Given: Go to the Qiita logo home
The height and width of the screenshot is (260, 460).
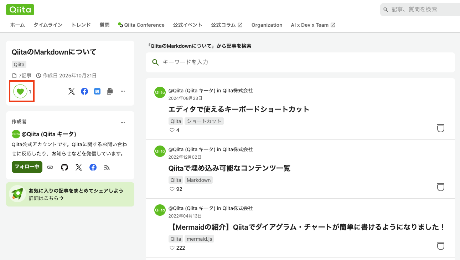Looking at the screenshot, I should [x=20, y=9].
